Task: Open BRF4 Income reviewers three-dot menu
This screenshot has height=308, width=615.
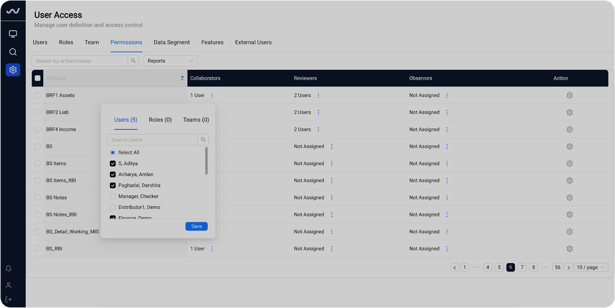Action: 319,129
